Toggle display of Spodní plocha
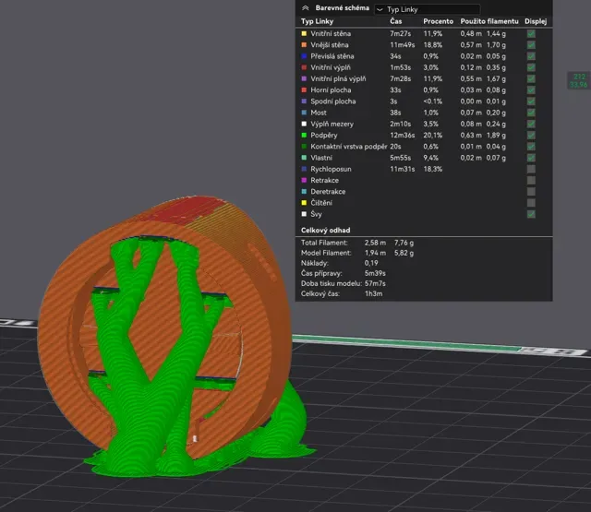Image resolution: width=591 pixels, height=512 pixels. click(x=531, y=101)
